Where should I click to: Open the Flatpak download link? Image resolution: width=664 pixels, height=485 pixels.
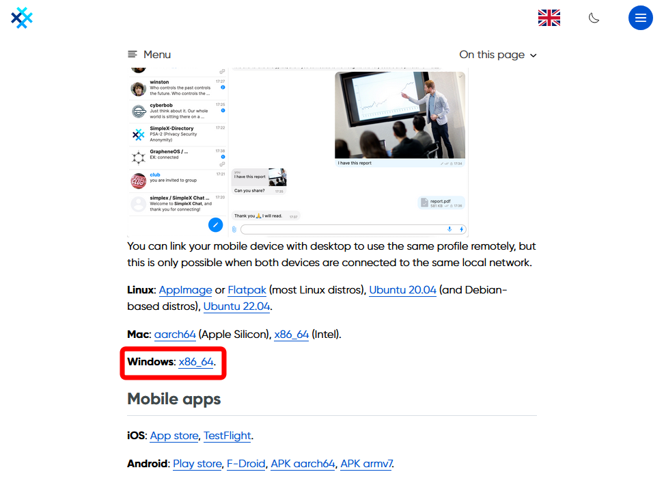(247, 290)
